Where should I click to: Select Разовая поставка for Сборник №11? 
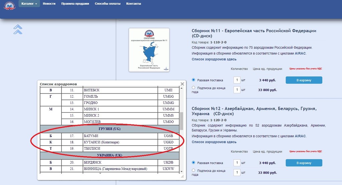[193, 80]
